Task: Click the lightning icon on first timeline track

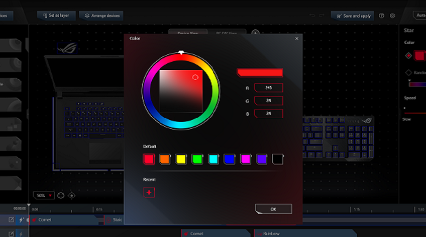Action: click(x=21, y=220)
